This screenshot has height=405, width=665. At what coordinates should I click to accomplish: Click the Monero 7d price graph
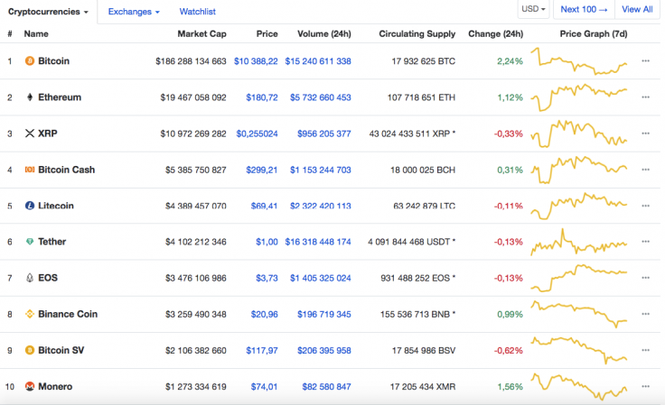point(579,387)
